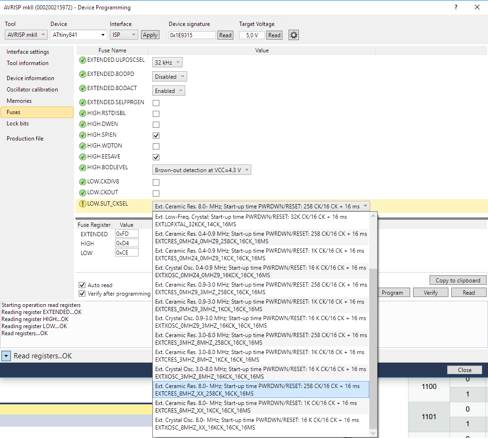The width and height of the screenshot is (488, 438).
Task: Enable the LOW.CKDIV8 checkbox
Action: coord(156,182)
